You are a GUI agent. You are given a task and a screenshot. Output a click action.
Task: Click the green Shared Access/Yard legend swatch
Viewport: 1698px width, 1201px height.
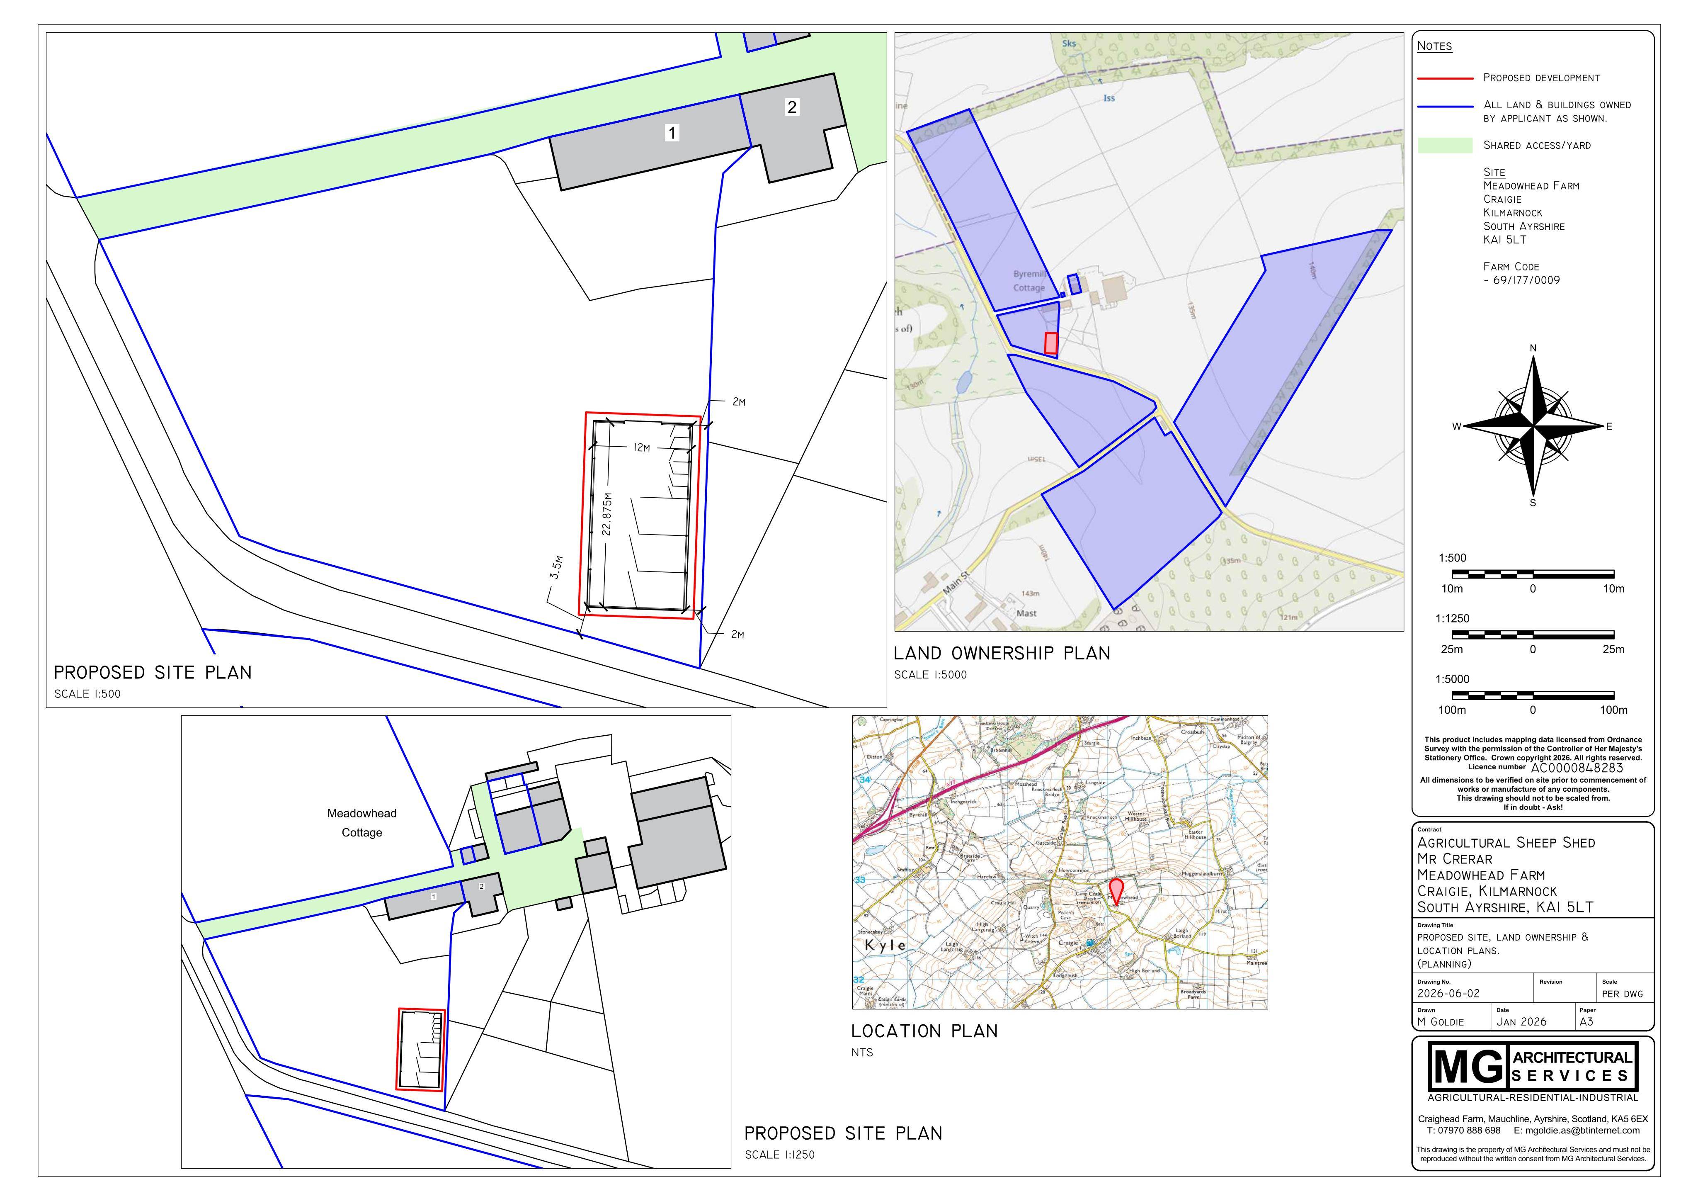click(x=1445, y=145)
